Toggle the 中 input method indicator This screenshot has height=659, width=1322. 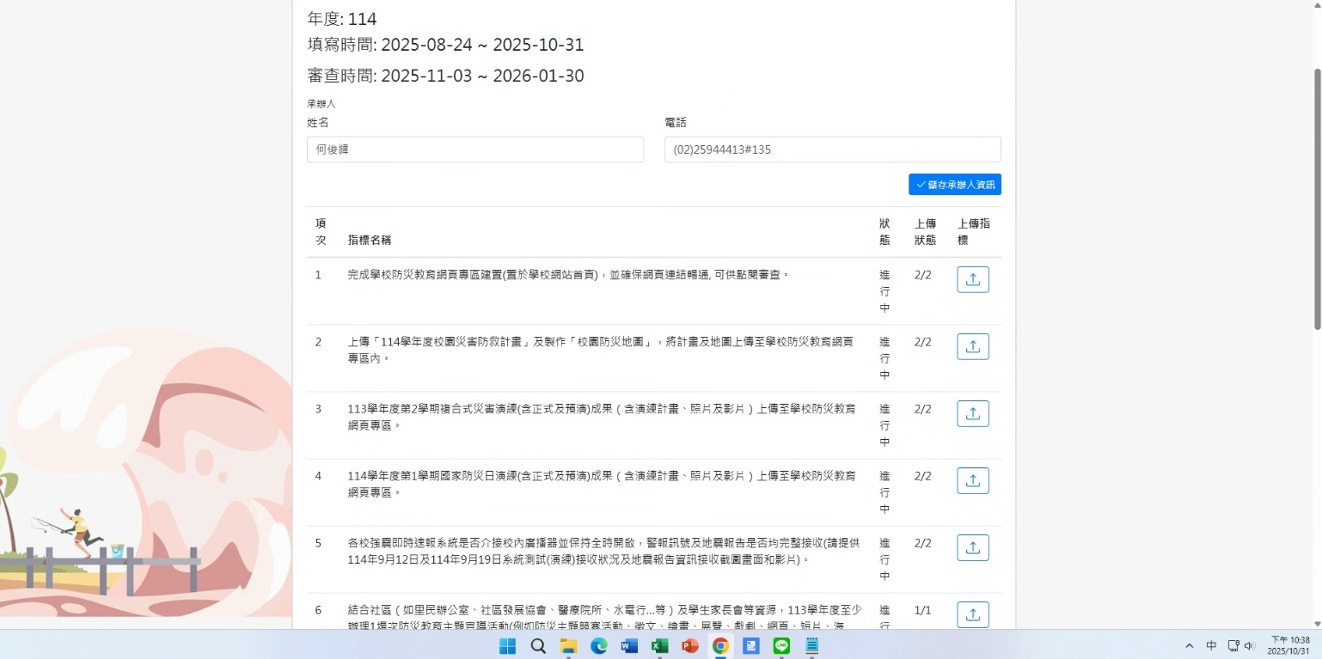pyautogui.click(x=1211, y=646)
